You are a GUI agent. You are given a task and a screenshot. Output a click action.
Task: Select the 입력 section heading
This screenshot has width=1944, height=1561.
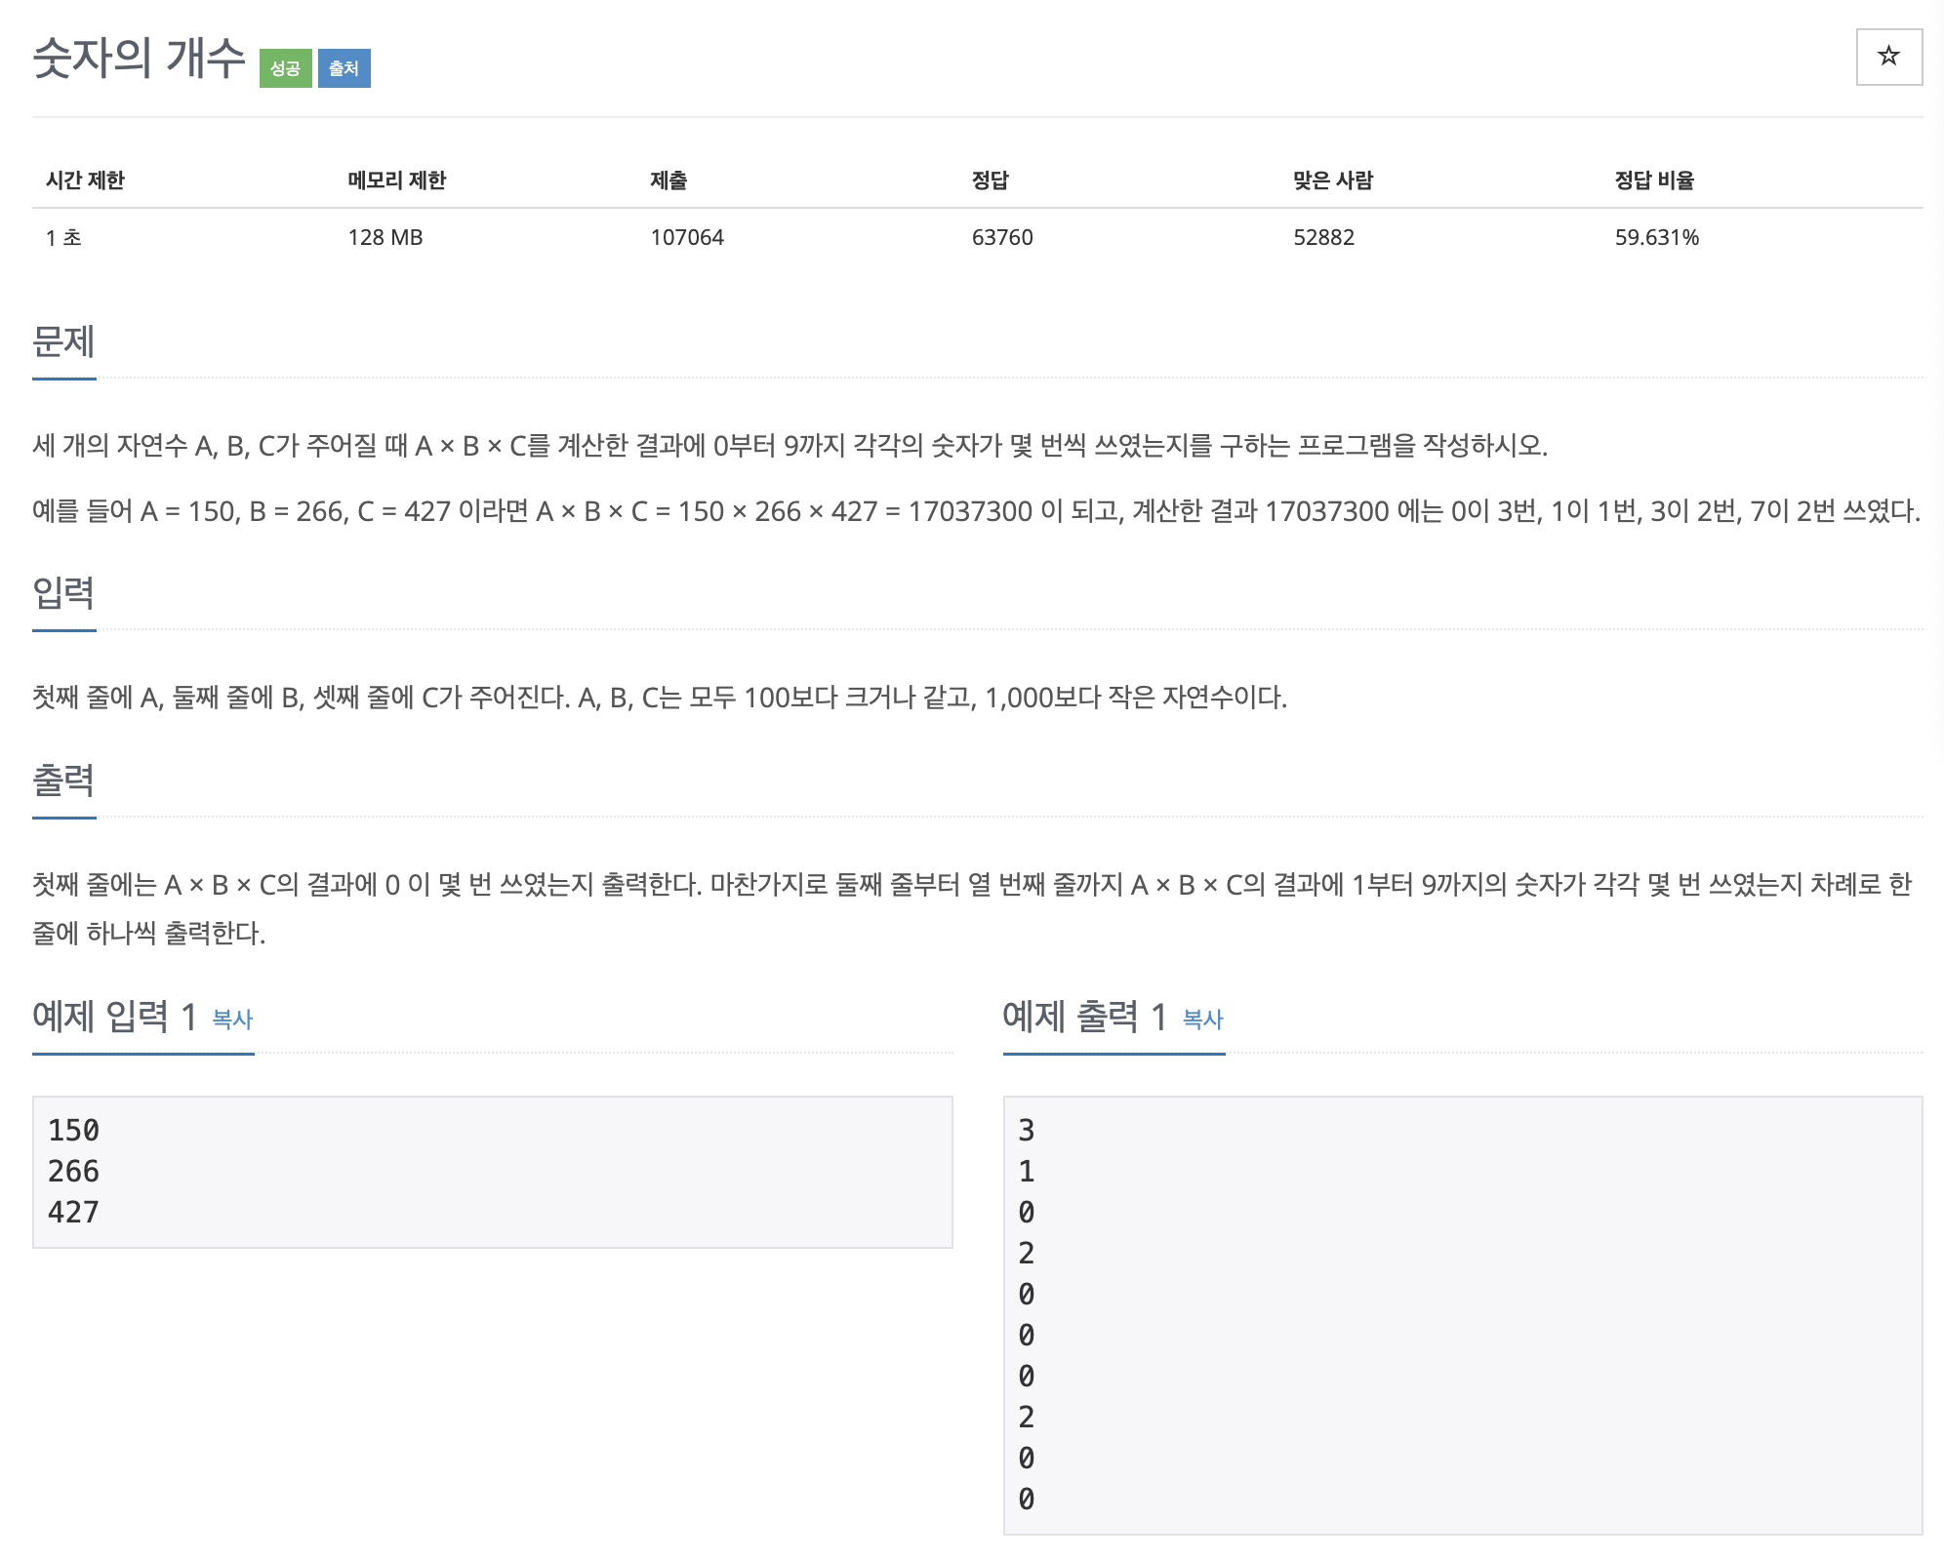coord(63,592)
